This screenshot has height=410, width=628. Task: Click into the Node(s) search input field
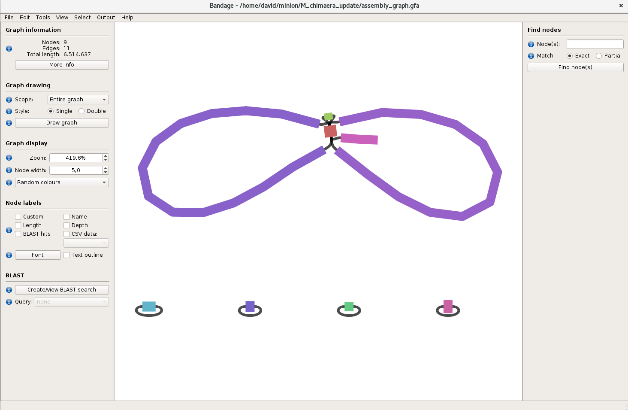pos(595,44)
